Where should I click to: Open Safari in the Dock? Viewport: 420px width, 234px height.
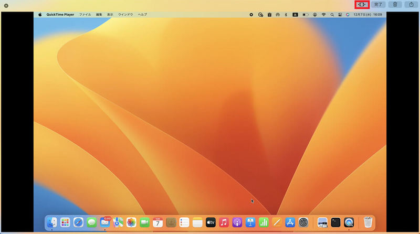pos(78,222)
